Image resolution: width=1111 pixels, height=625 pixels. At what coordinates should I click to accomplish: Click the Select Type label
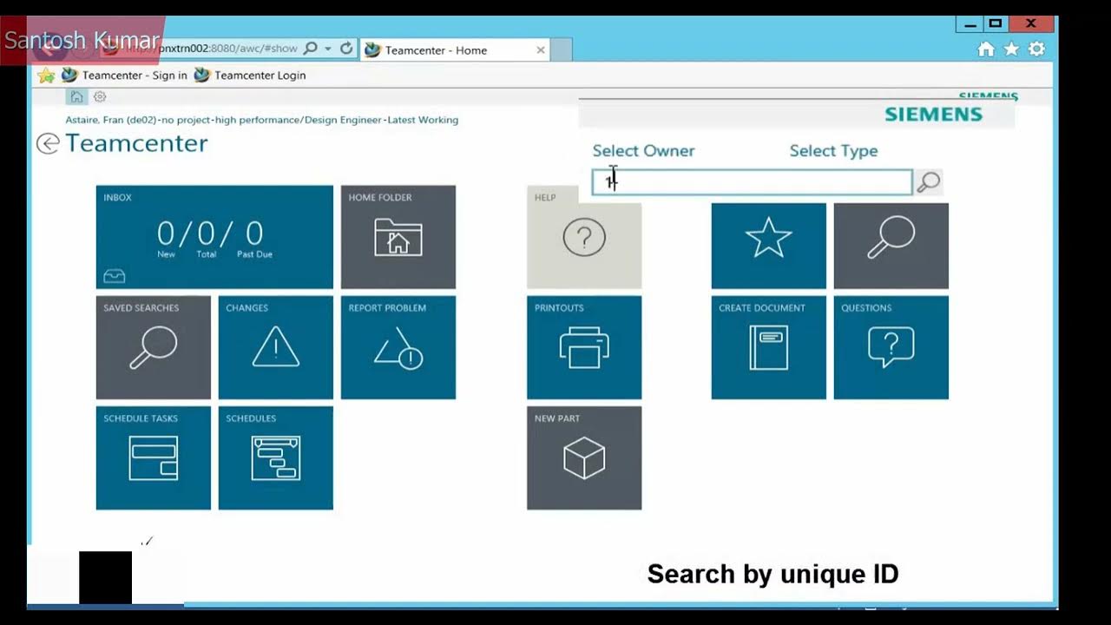(833, 151)
